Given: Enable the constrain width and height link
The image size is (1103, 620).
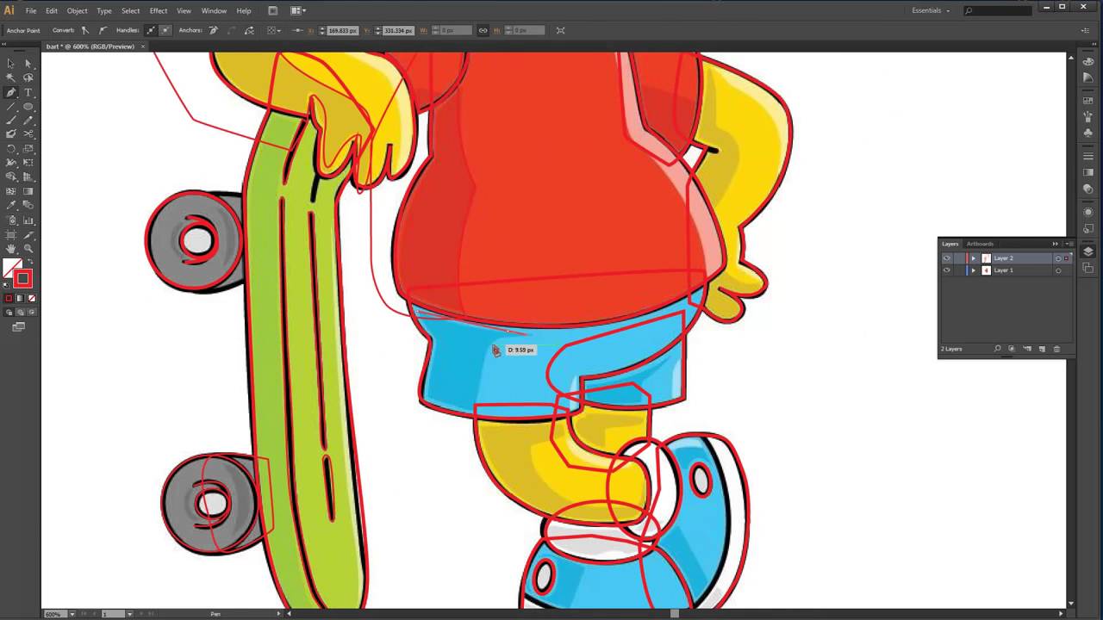Looking at the screenshot, I should [x=483, y=30].
